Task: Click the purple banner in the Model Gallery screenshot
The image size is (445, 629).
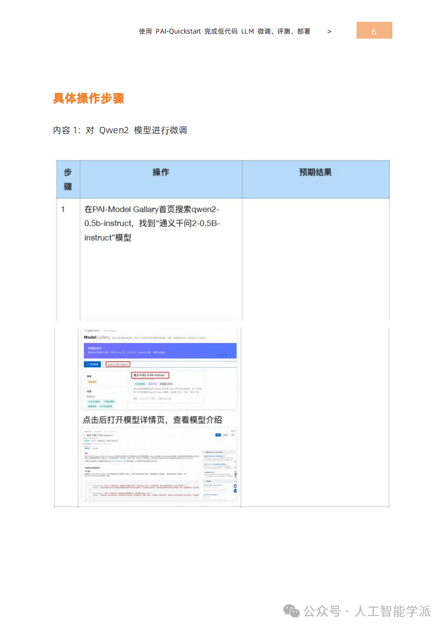Action: pyautogui.click(x=160, y=351)
